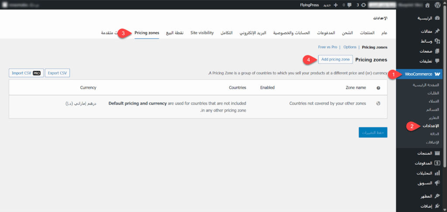Open the وسائط media icon in the sidebar
This screenshot has width=447, height=212.
437,41
